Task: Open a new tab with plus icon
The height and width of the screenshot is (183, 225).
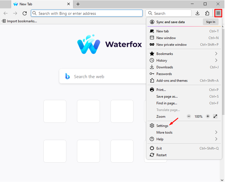Action: (x=78, y=4)
